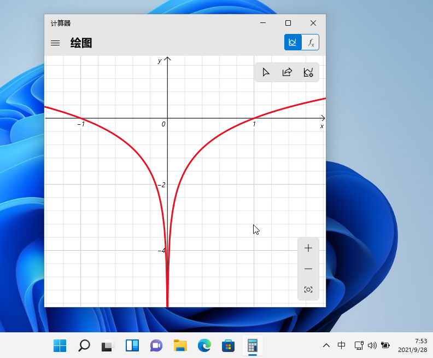The height and width of the screenshot is (358, 433).
Task: Open battery status tray icon
Action: pyautogui.click(x=385, y=345)
